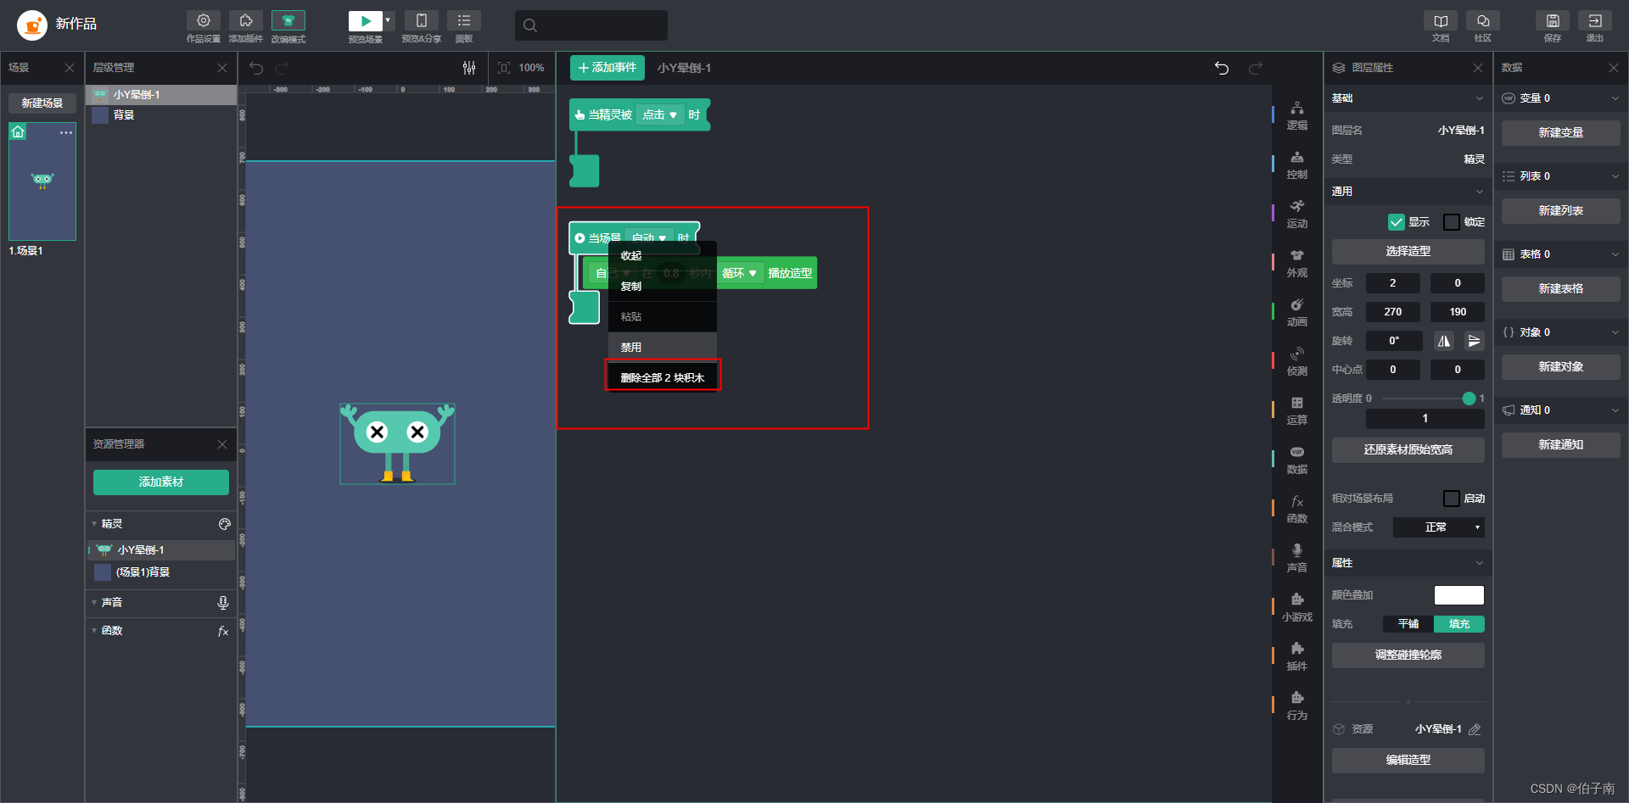This screenshot has height=803, width=1629.
Task: Select the 声音 block category
Action: (x=1296, y=558)
